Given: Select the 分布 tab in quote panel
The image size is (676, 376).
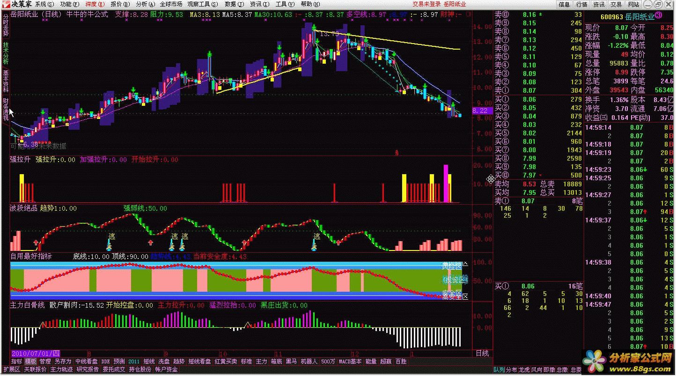Looking at the screenshot, I should click(x=512, y=369).
